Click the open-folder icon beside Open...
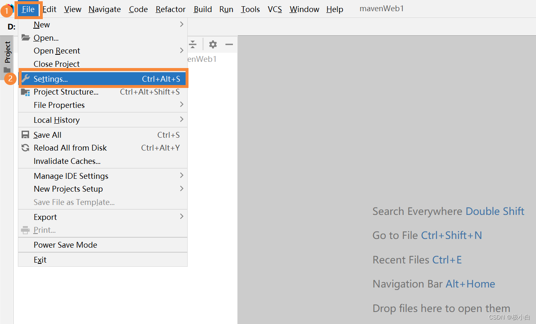The height and width of the screenshot is (324, 536). tap(26, 38)
